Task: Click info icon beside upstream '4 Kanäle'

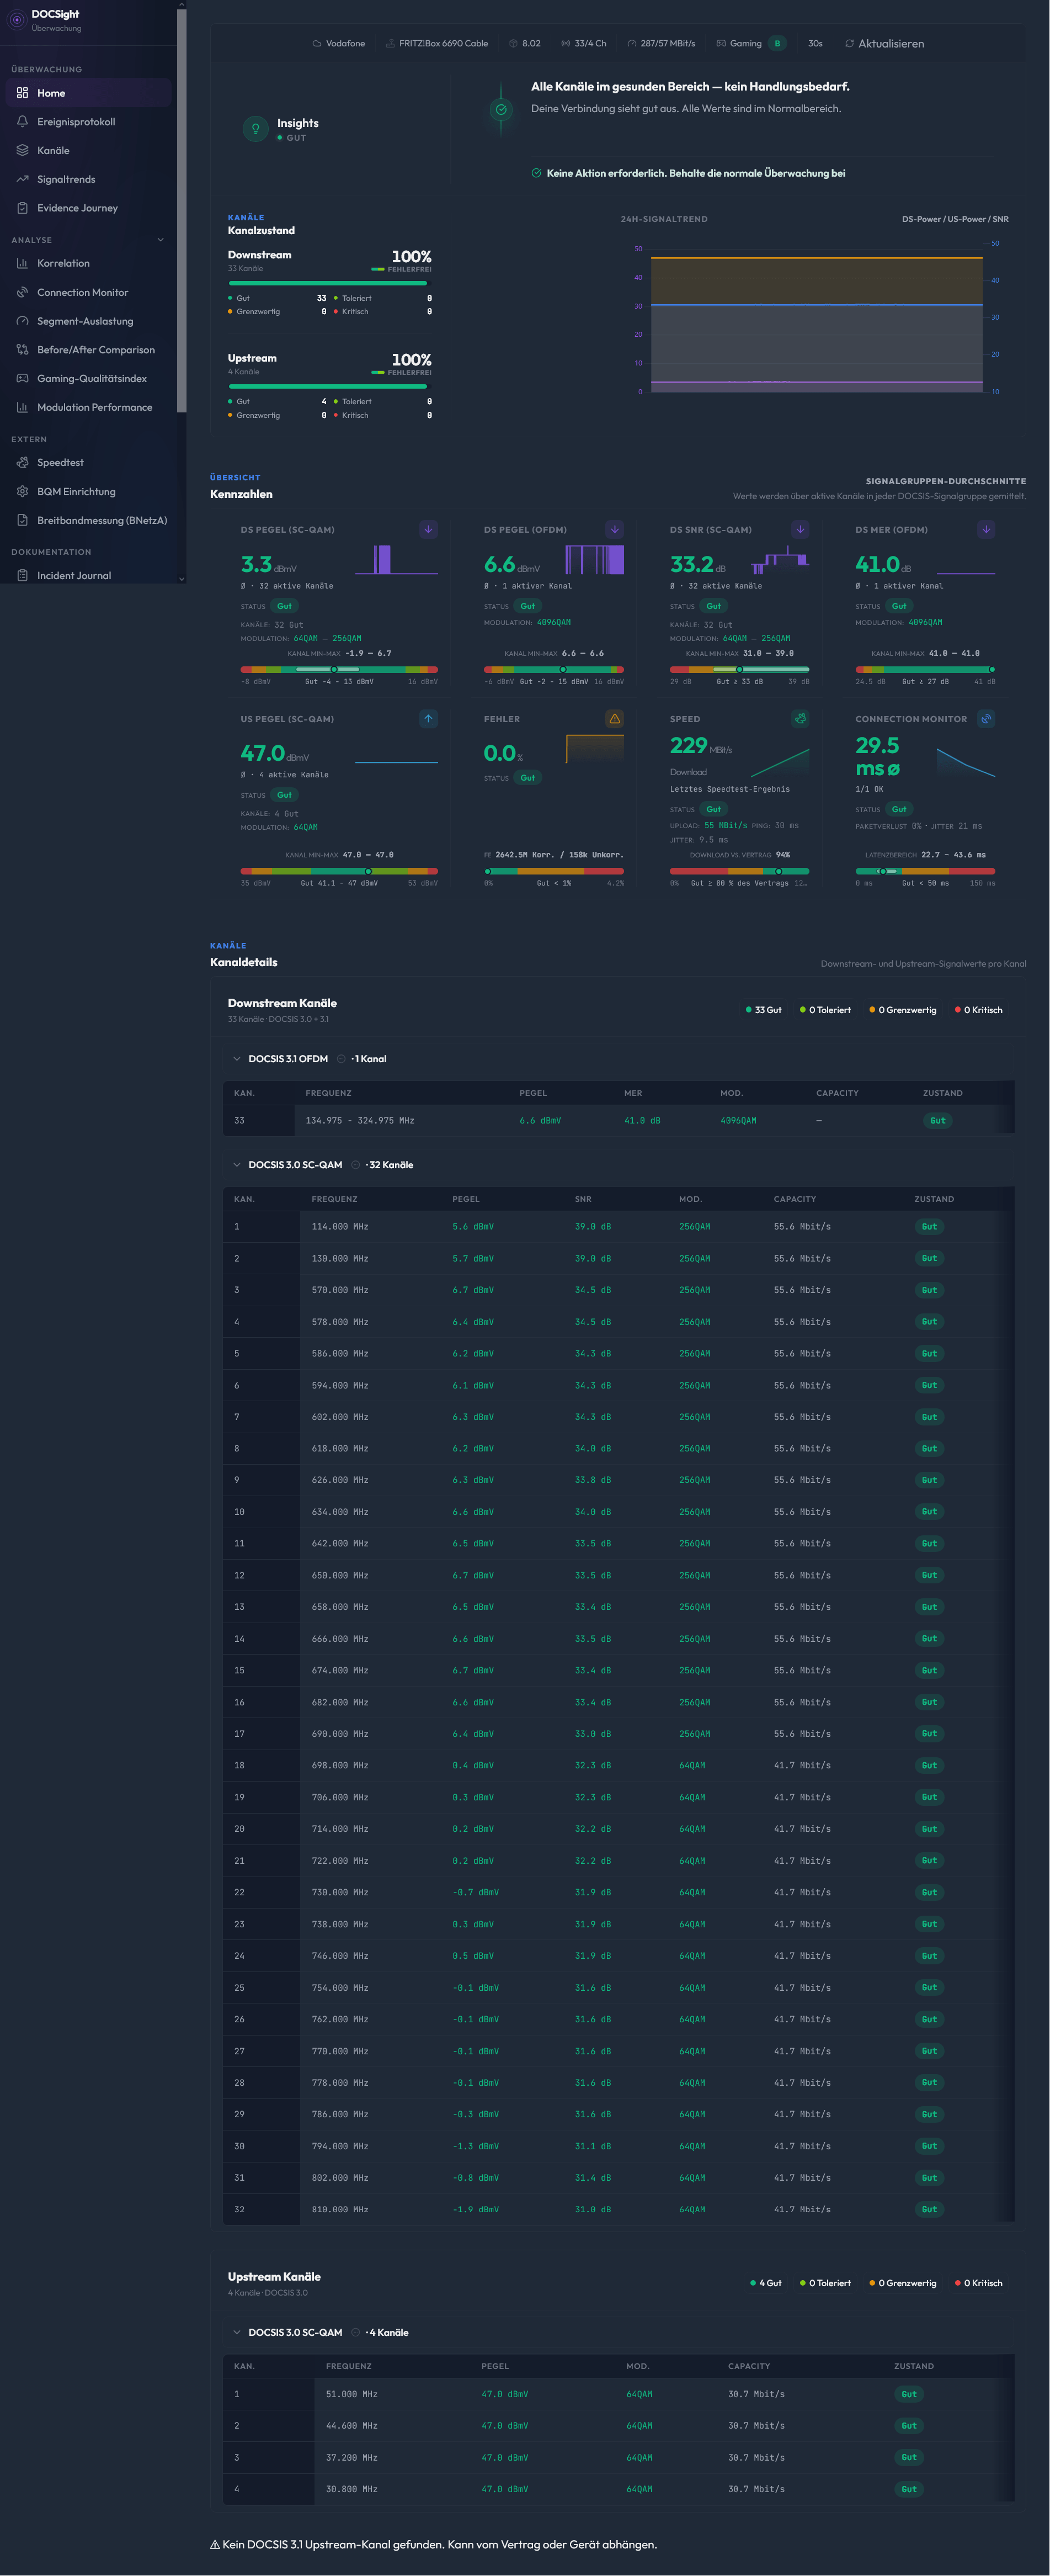Action: pyautogui.click(x=356, y=2332)
